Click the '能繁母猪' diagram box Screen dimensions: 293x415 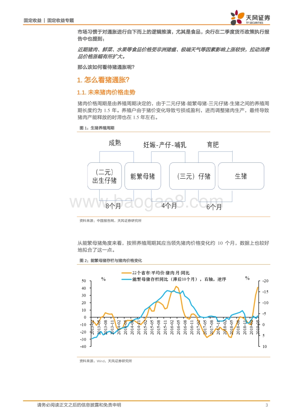click(143, 176)
